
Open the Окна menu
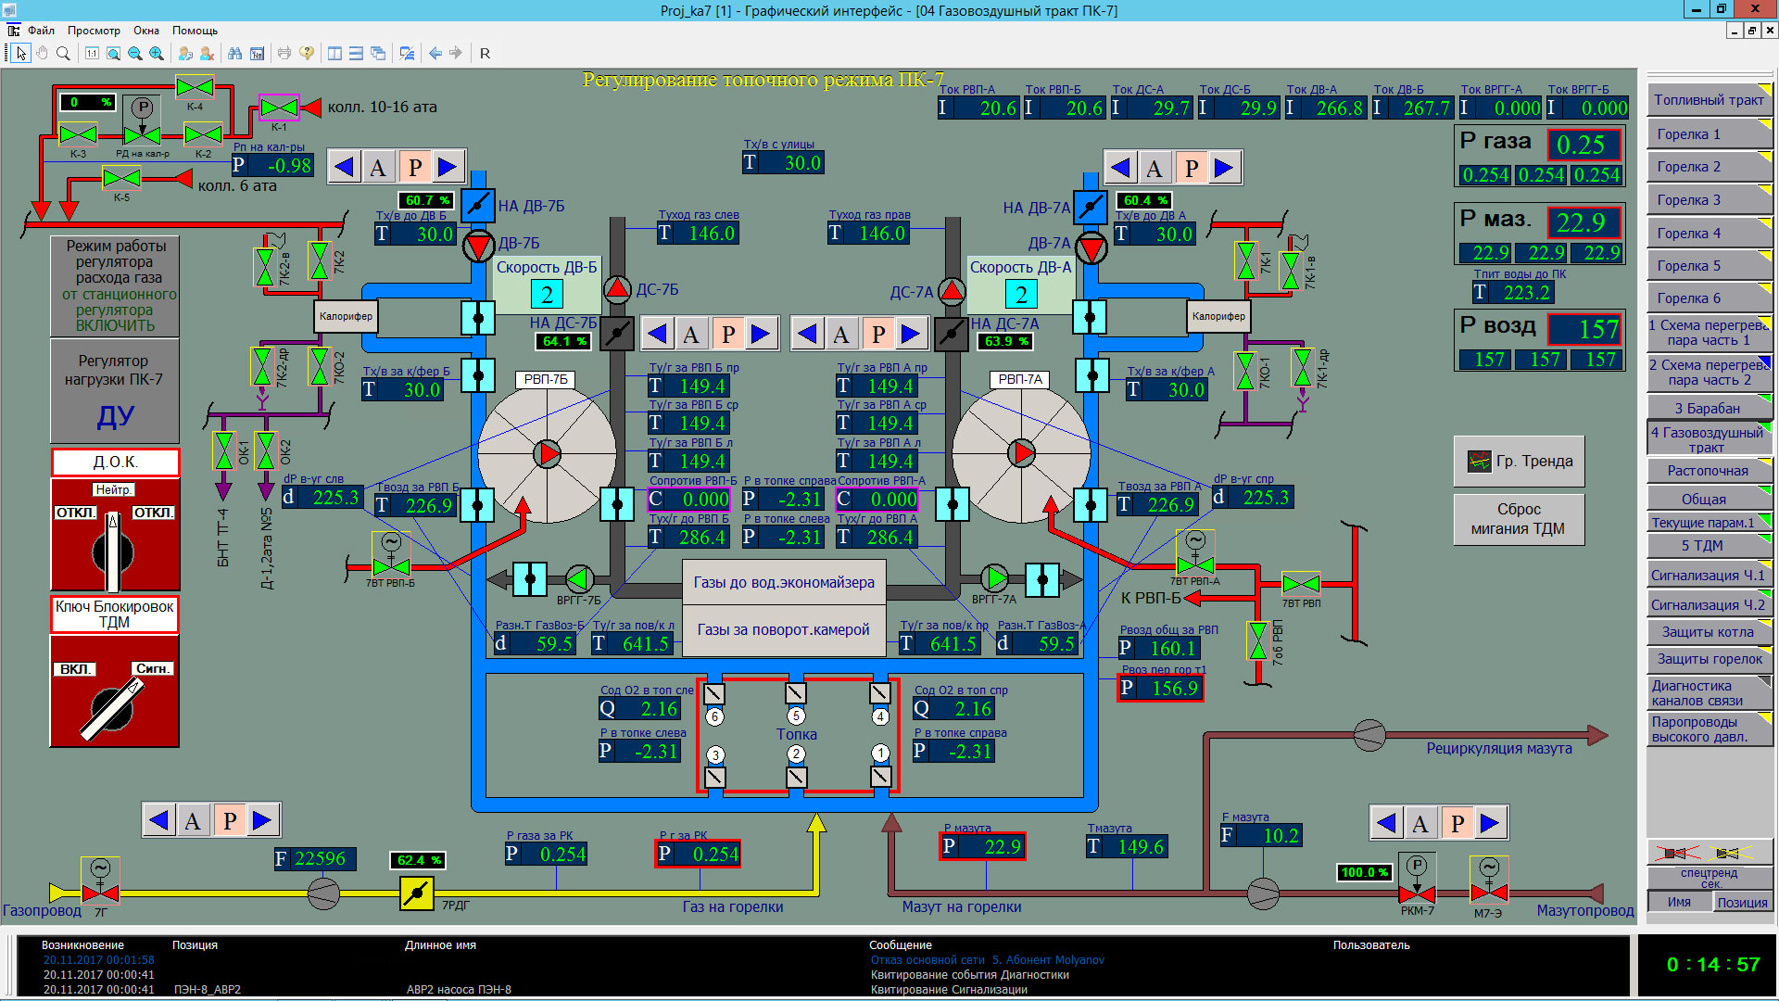146,31
